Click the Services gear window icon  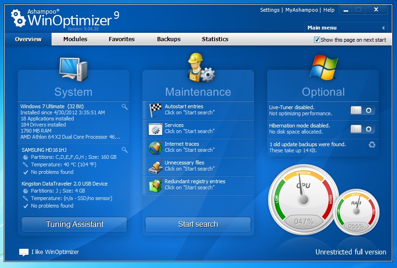[x=155, y=129]
